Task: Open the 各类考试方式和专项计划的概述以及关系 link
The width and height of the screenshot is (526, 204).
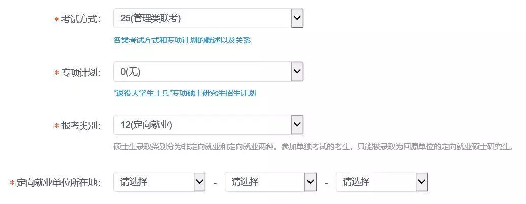Action: pos(181,40)
